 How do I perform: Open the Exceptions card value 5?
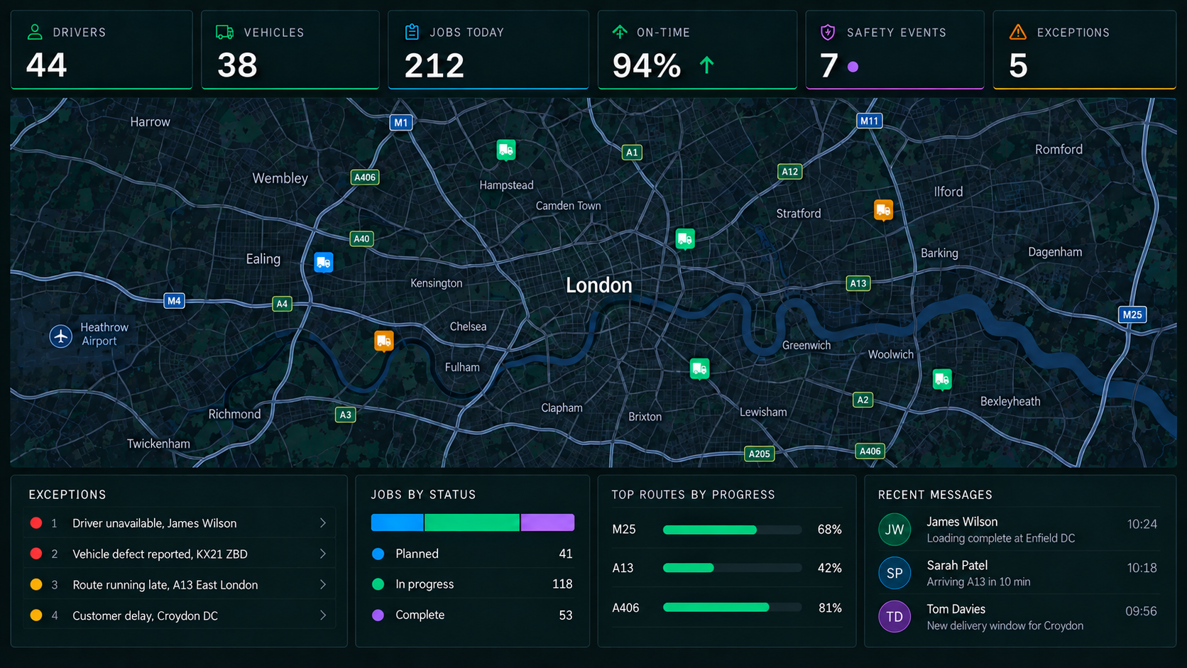pyautogui.click(x=1018, y=65)
